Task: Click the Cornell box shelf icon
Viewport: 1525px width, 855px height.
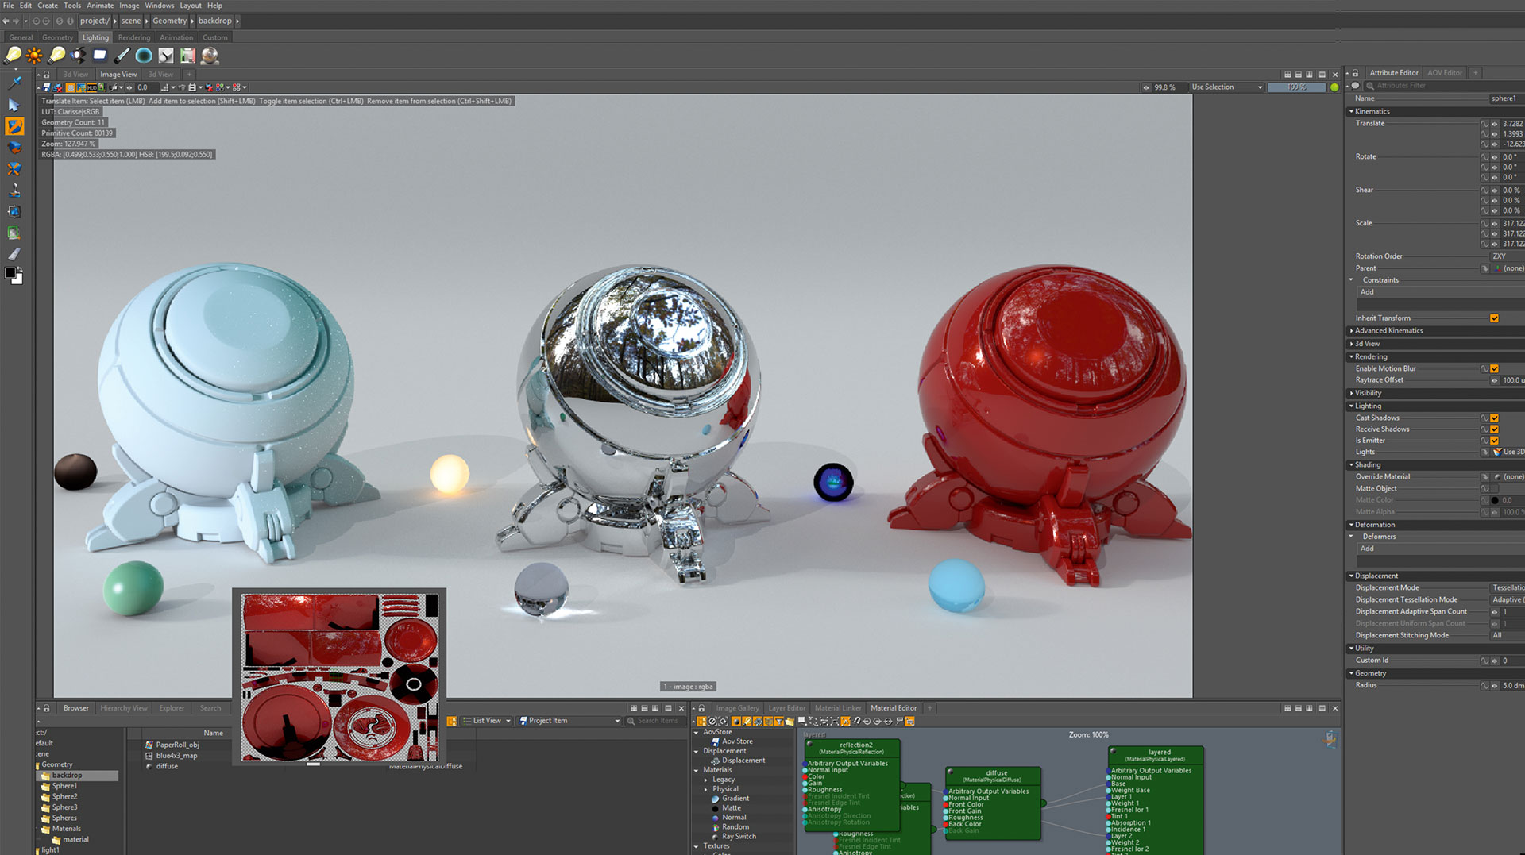Action: (x=187, y=55)
